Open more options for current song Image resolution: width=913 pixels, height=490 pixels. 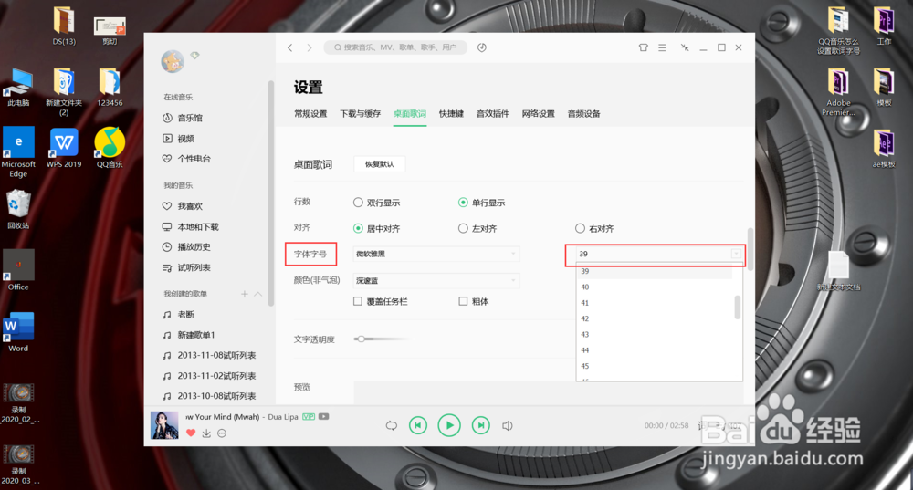click(x=222, y=433)
